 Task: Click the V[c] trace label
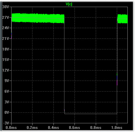(x=69, y=4)
